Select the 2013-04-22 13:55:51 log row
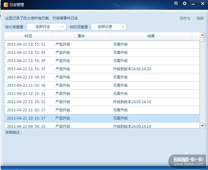Screen dimensions: 208x170 click(x=102, y=44)
